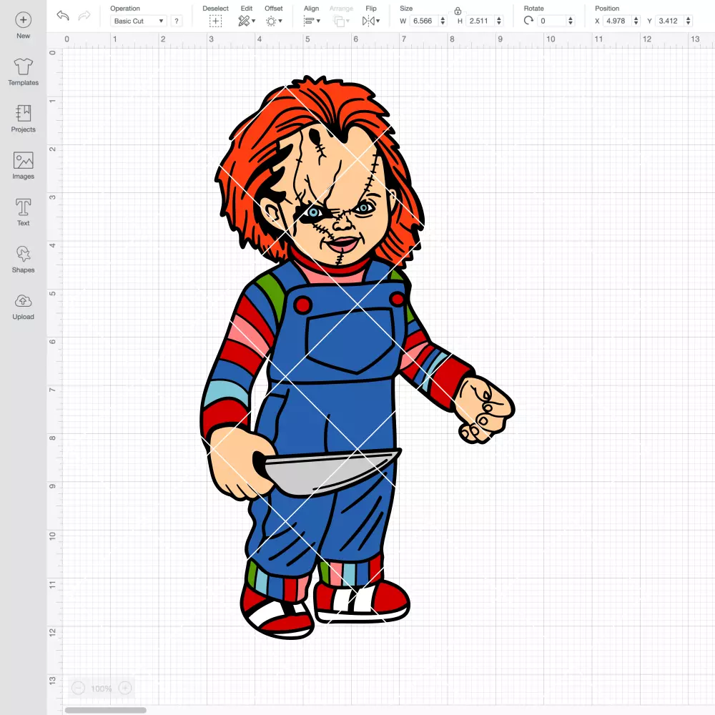715x715 pixels.
Task: Click the Redo arrow
Action: click(x=84, y=16)
